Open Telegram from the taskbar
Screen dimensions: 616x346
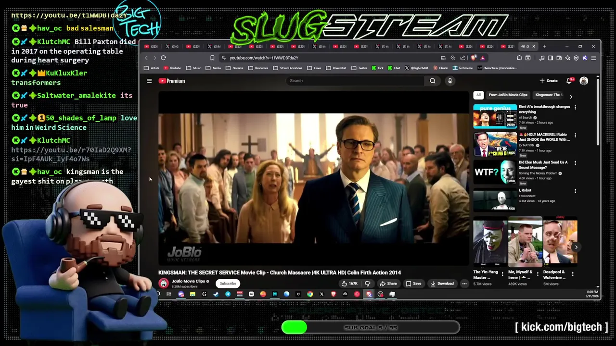(x=228, y=294)
